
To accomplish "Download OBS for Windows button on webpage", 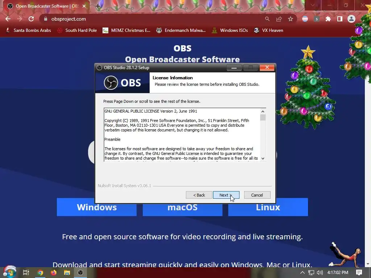I will click(97, 207).
